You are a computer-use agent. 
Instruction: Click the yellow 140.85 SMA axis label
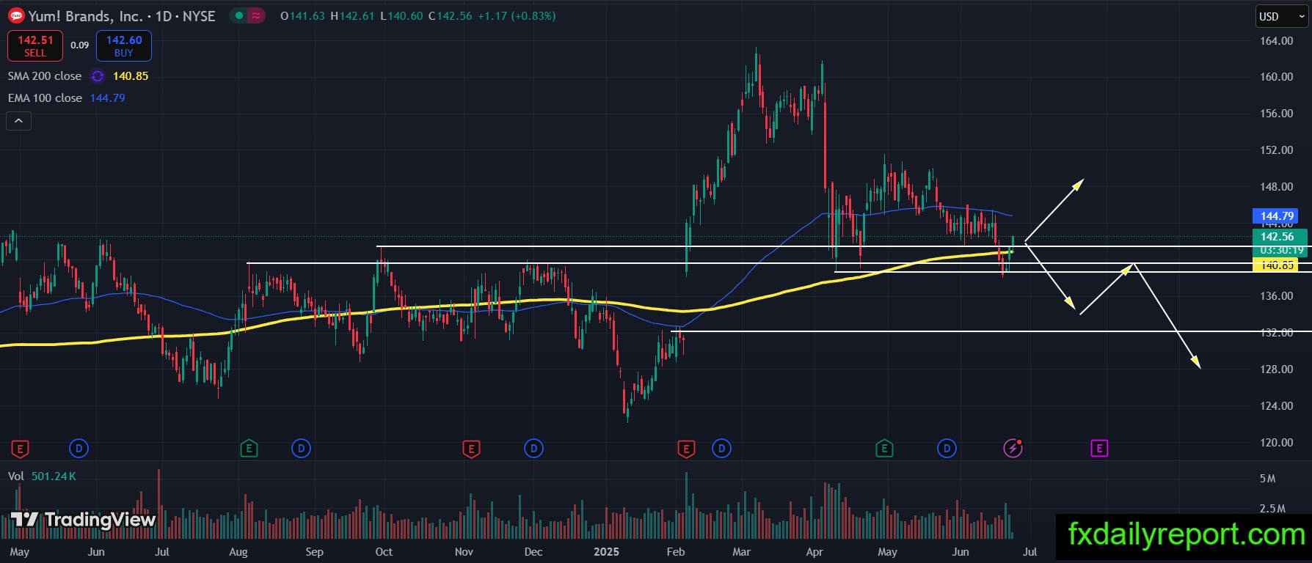point(1277,265)
